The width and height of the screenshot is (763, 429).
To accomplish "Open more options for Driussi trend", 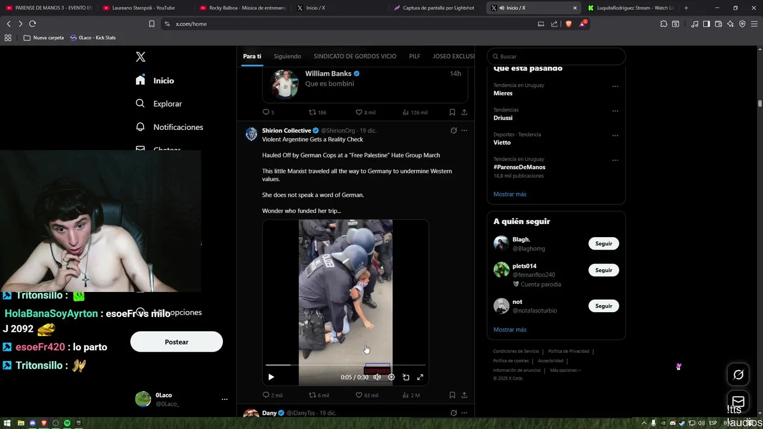I will pos(615,111).
